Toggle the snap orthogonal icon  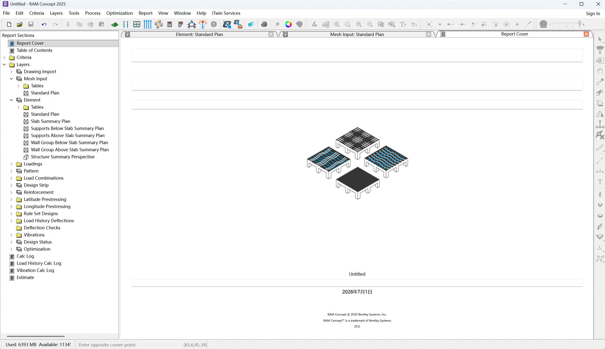click(484, 24)
